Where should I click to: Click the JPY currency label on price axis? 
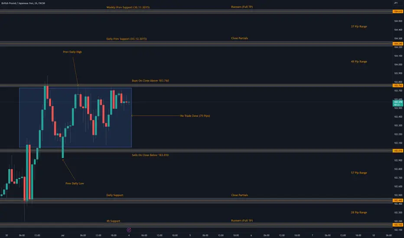(396, 3)
